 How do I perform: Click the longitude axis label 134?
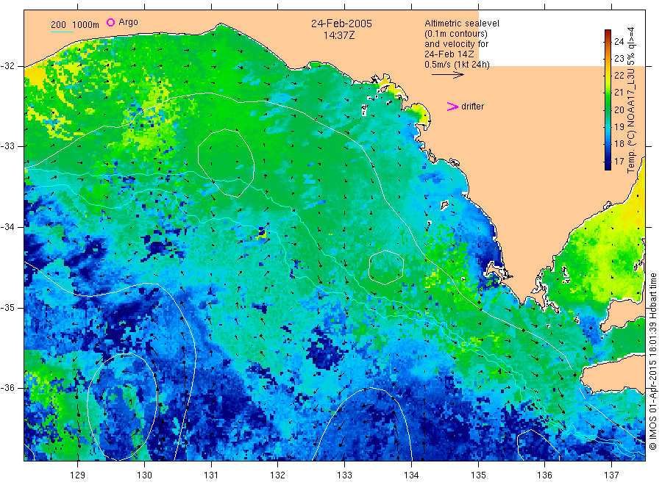click(x=411, y=475)
